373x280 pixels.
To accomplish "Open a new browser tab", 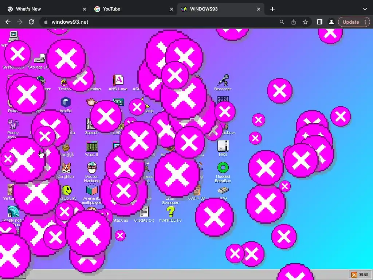I will pyautogui.click(x=272, y=9).
